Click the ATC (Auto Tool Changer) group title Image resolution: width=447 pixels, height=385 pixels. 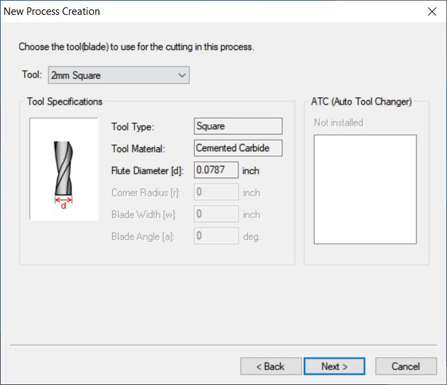coord(361,101)
